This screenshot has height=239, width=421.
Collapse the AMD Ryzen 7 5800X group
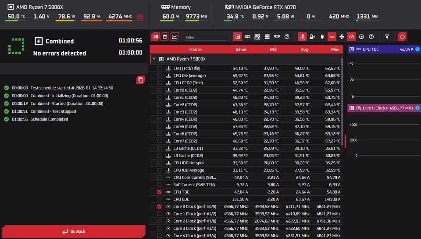tap(154, 59)
